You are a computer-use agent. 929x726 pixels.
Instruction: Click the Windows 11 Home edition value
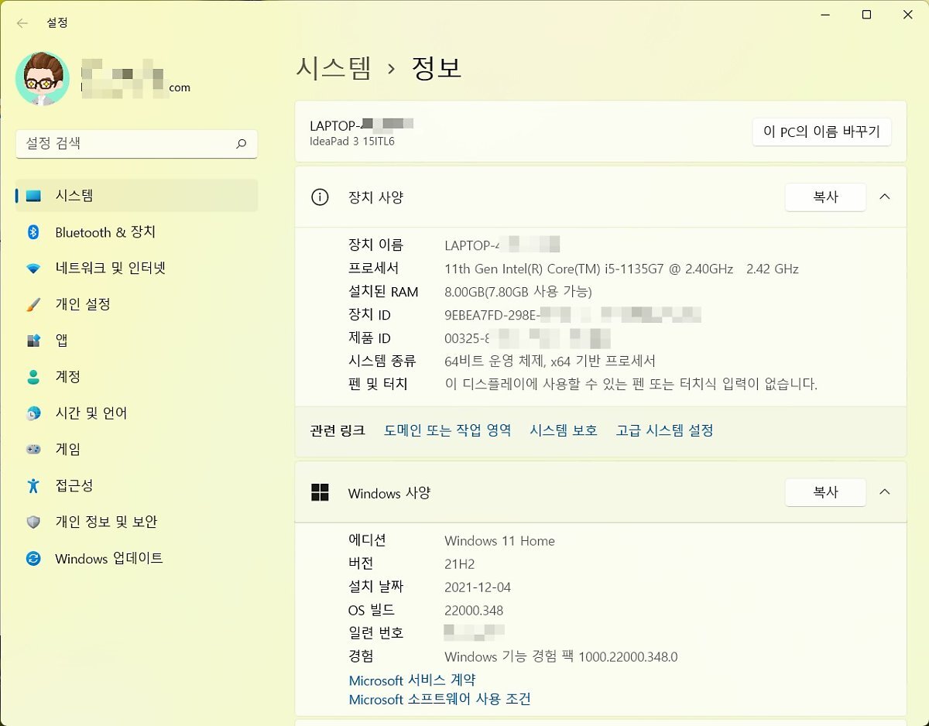coord(499,541)
